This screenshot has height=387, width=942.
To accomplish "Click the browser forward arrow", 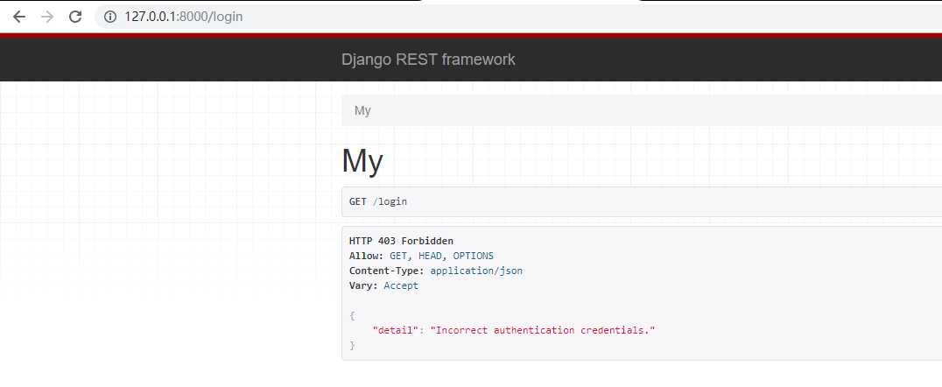I will click(47, 17).
